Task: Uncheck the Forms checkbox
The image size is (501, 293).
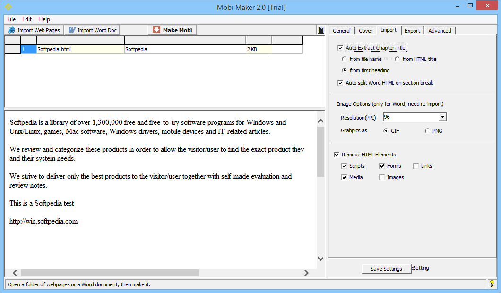Action: pyautogui.click(x=382, y=166)
